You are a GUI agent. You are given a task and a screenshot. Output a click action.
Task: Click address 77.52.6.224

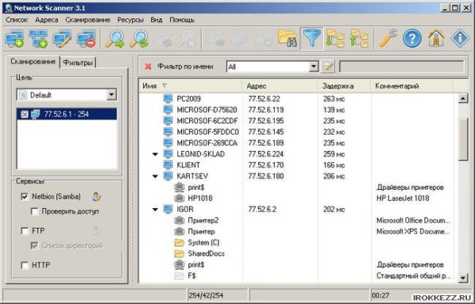pos(266,154)
